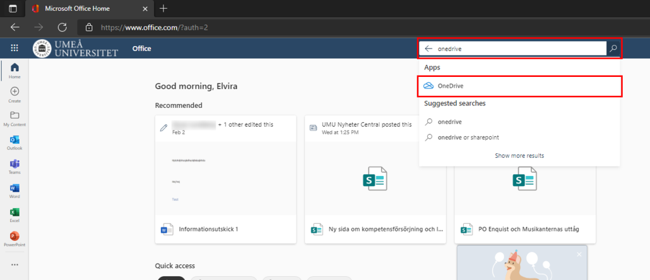Screen dimensions: 650x280
Task: Click the back arrow in search box
Action: pyautogui.click(x=428, y=49)
